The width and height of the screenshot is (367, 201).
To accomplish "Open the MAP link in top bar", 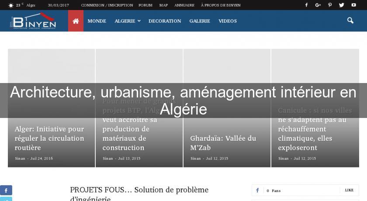I will coord(163,5).
